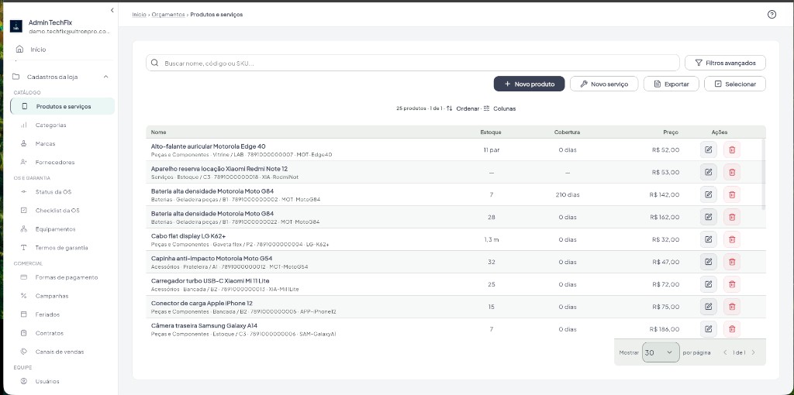Collapse the sidebar with the arrow icon
Image resolution: width=794 pixels, height=395 pixels.
click(112, 10)
